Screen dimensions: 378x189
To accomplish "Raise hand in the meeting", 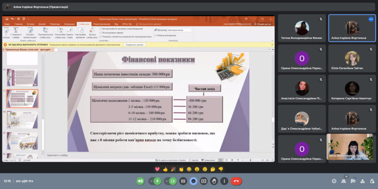I will pos(214,181).
